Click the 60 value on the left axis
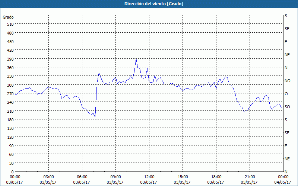Viewport: 298px width, 186px height. pyautogui.click(x=12, y=154)
